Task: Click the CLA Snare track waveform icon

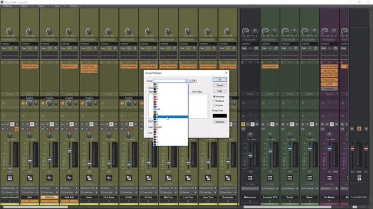Action: click(x=109, y=178)
